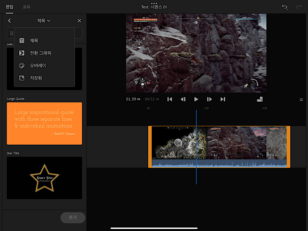Image resolution: width=308 pixels, height=231 pixels.
Task: Expand the 제목 category dropdown
Action: (x=44, y=21)
